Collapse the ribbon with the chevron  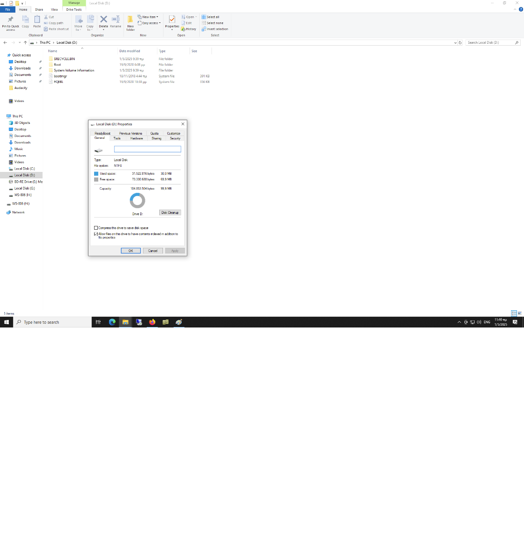pos(515,9)
